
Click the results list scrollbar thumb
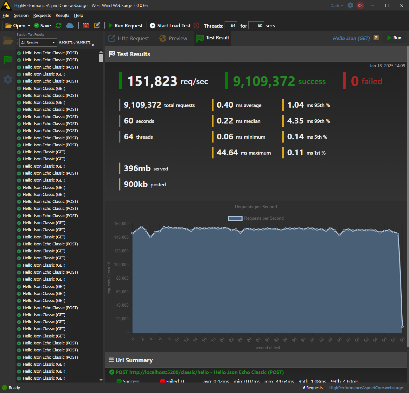(101, 58)
